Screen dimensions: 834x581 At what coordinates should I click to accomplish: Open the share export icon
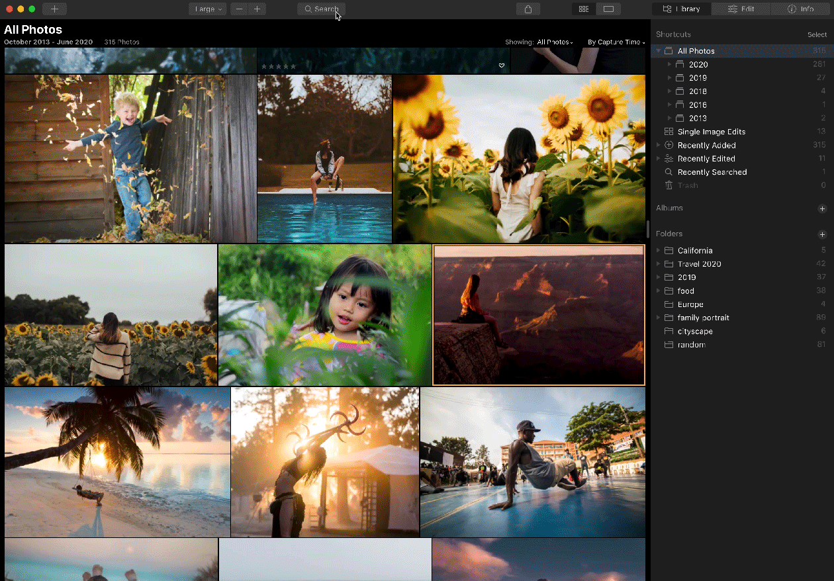[528, 9]
